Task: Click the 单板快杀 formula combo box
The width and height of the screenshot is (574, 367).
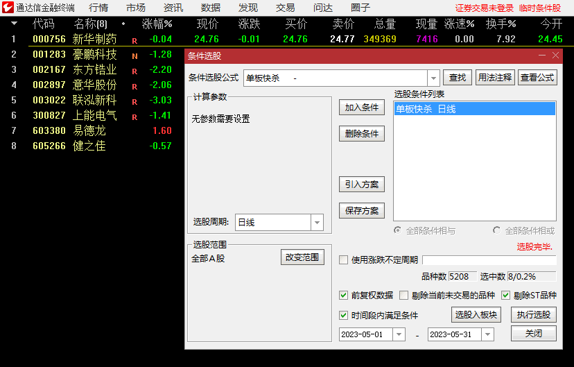Action: [x=341, y=78]
